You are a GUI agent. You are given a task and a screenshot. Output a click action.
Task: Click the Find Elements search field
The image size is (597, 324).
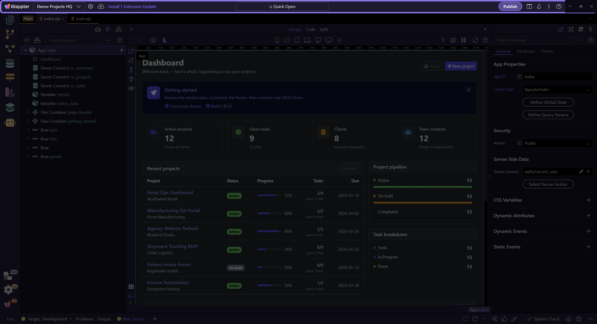click(73, 40)
